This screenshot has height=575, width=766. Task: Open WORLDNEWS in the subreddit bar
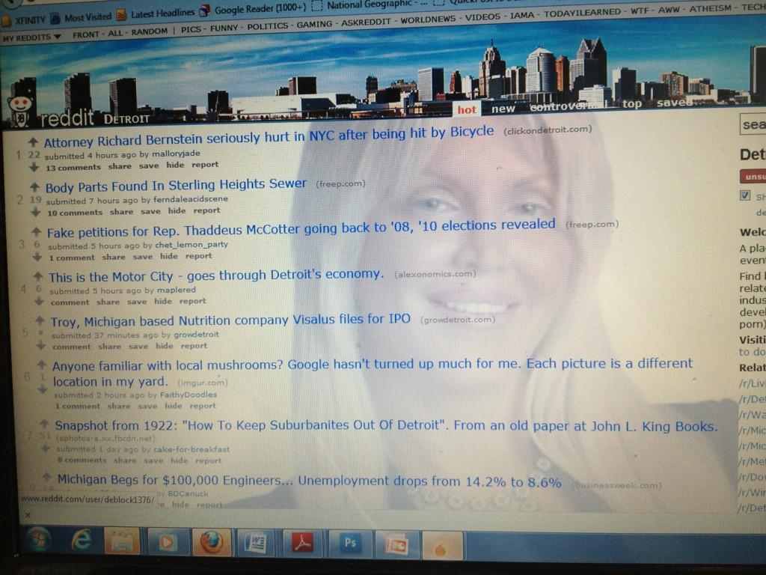428,19
